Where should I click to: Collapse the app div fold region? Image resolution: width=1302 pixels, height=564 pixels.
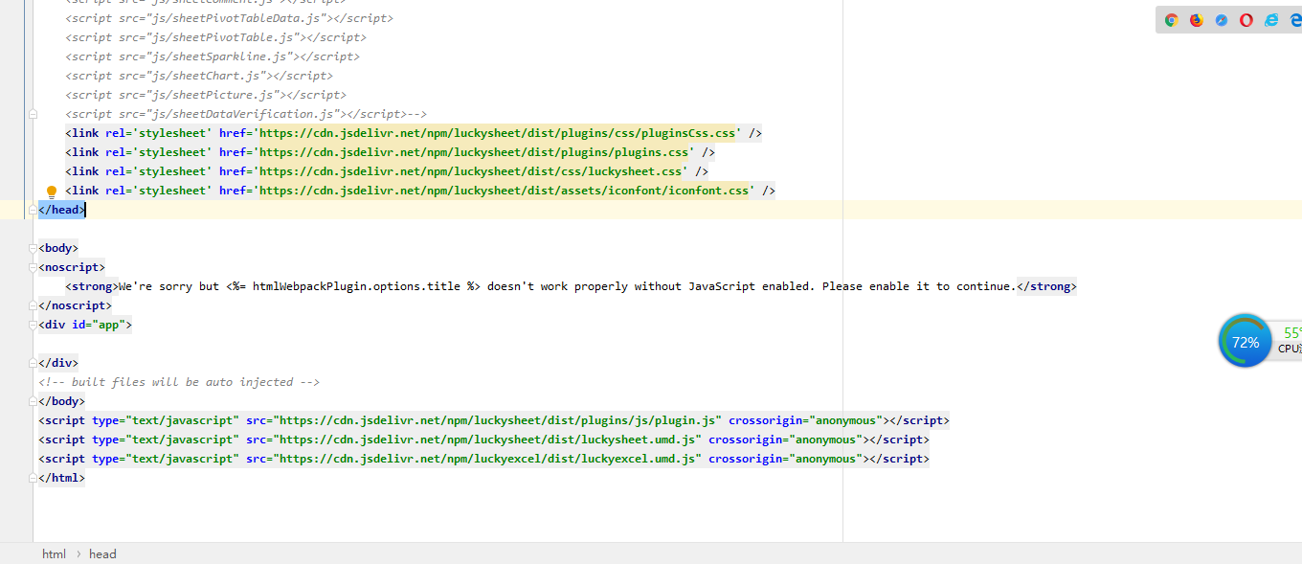(x=34, y=324)
